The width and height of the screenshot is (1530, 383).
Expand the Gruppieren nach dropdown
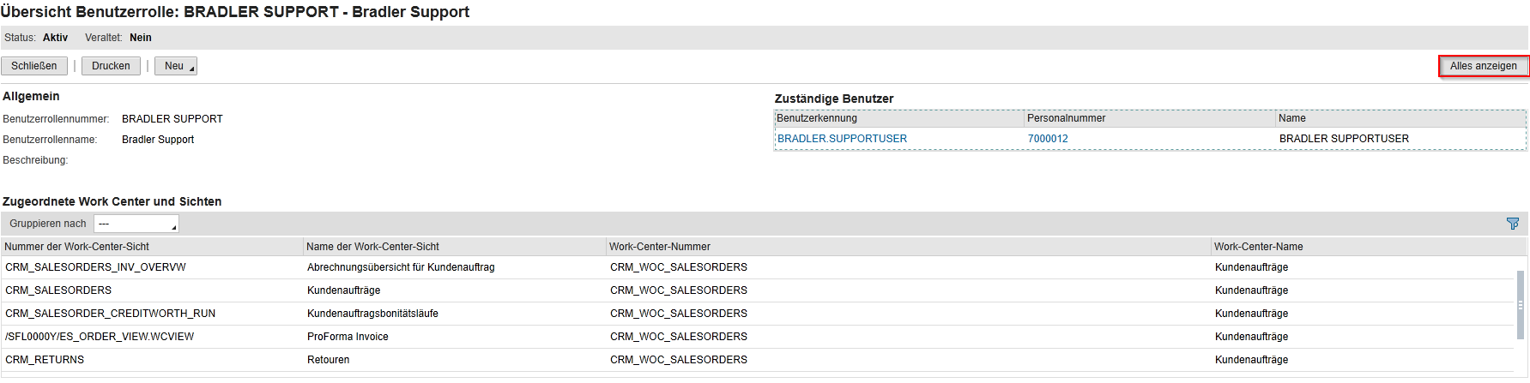(136, 224)
